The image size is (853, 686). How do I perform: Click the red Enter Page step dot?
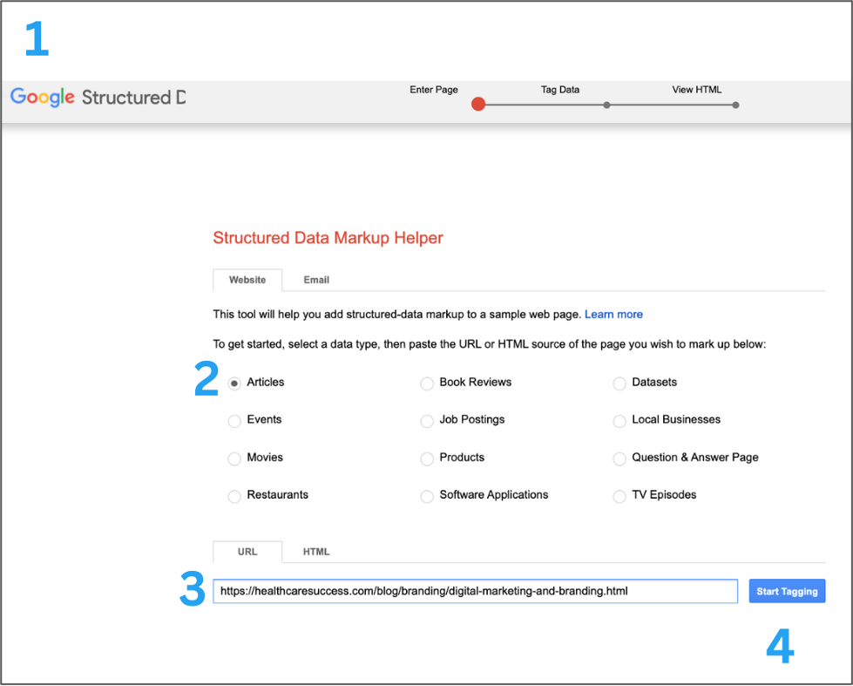[x=477, y=105]
